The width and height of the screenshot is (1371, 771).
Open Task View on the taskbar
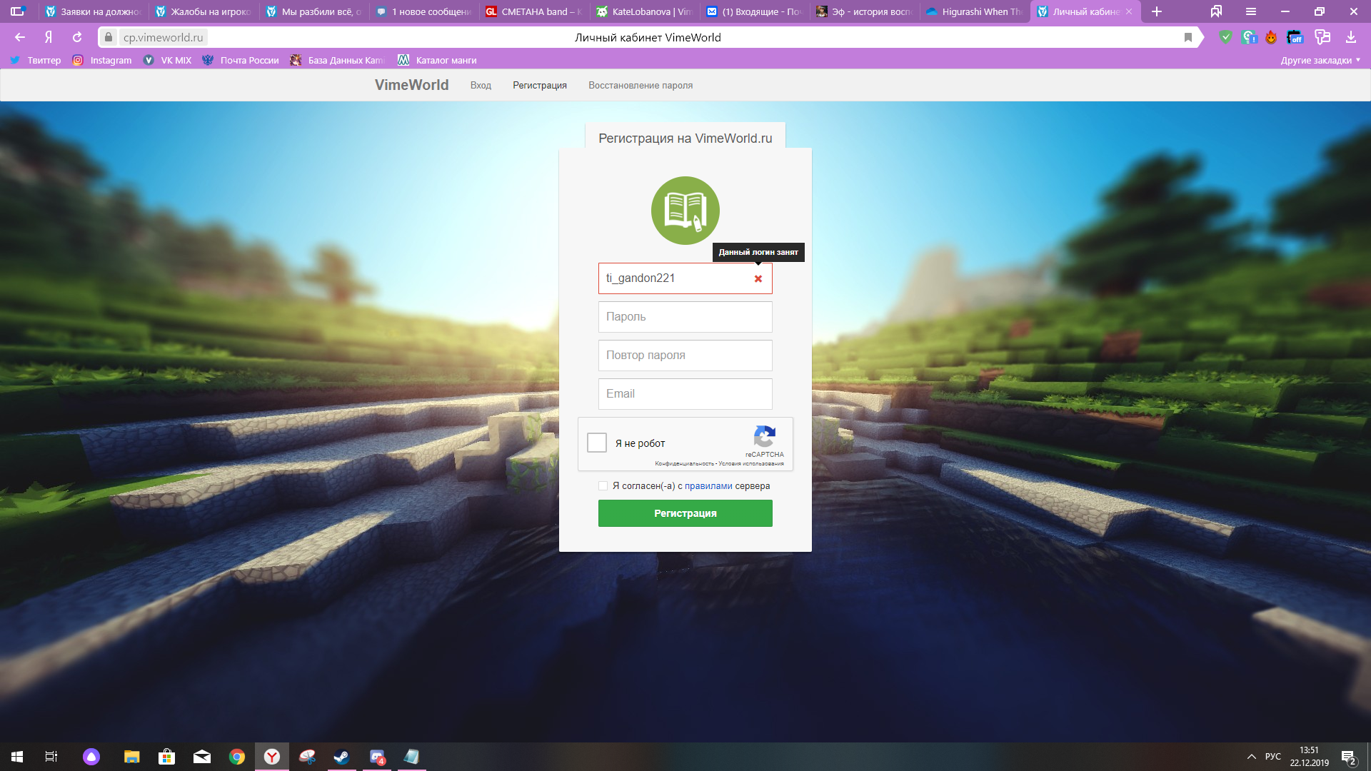click(51, 757)
